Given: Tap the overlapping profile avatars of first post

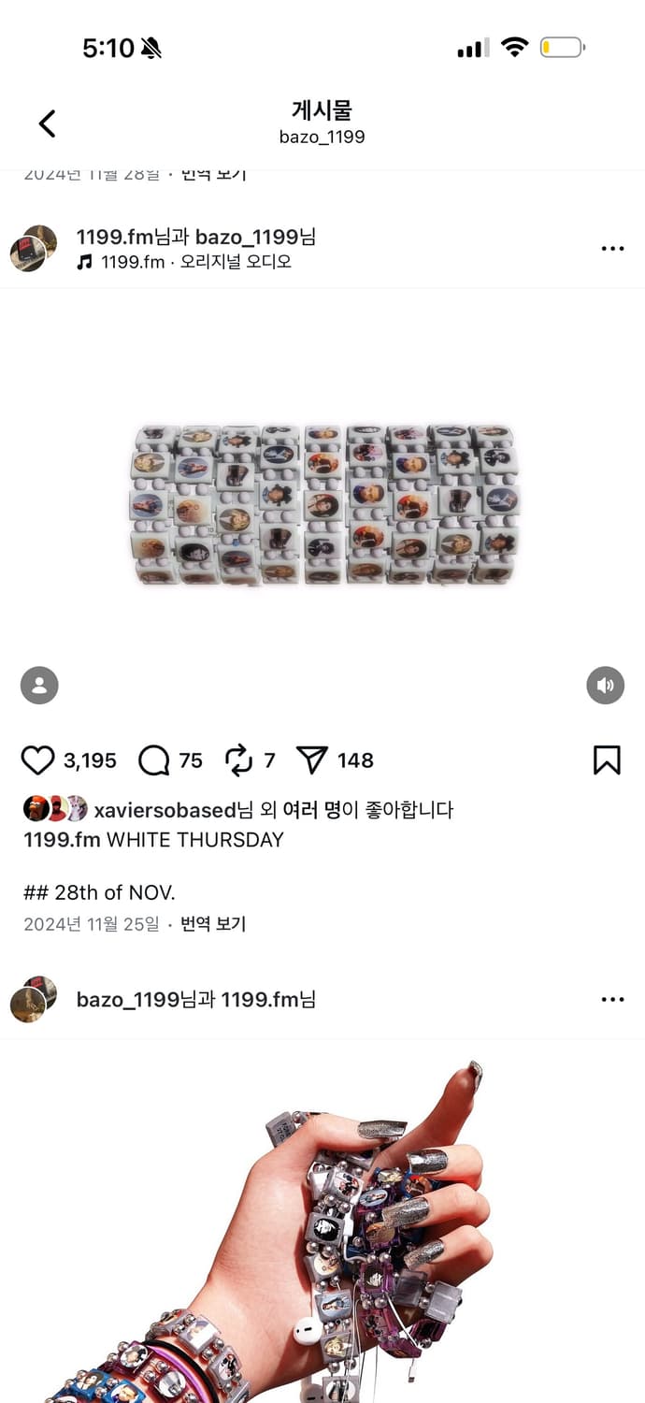Looking at the screenshot, I should 34,249.
